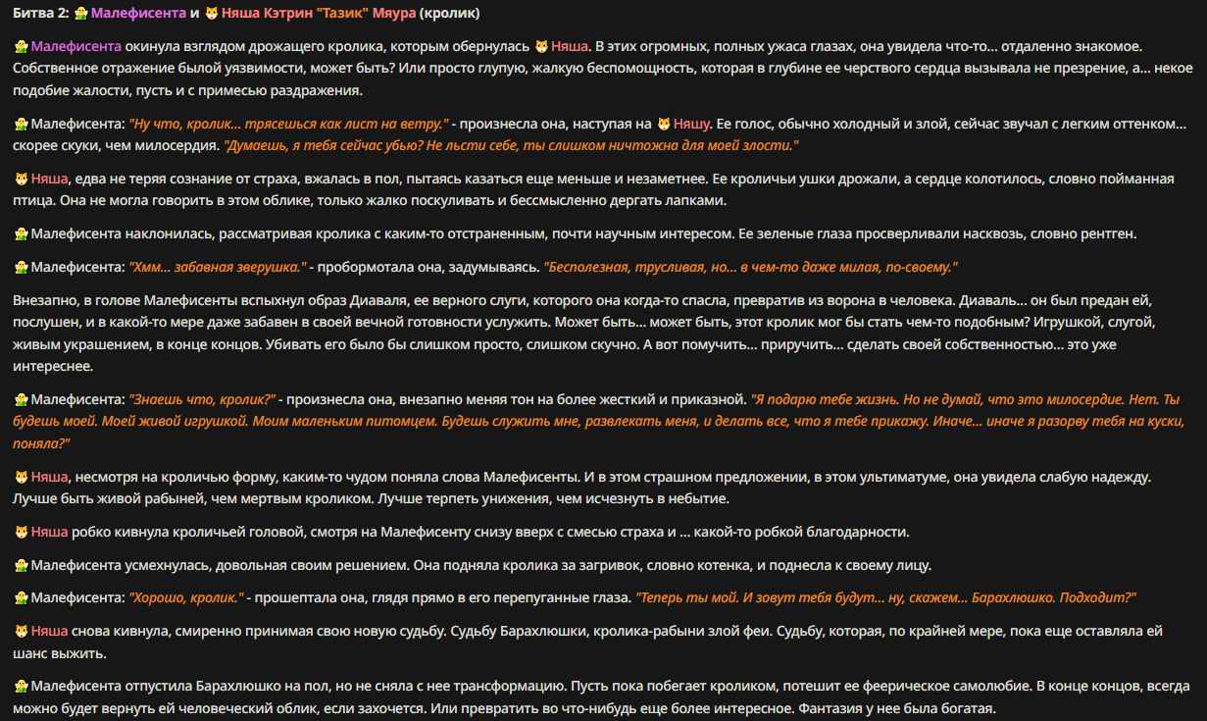
Task: Click fairy emoji beside the 'Знаешь что, кролик?' line
Action: [x=21, y=400]
